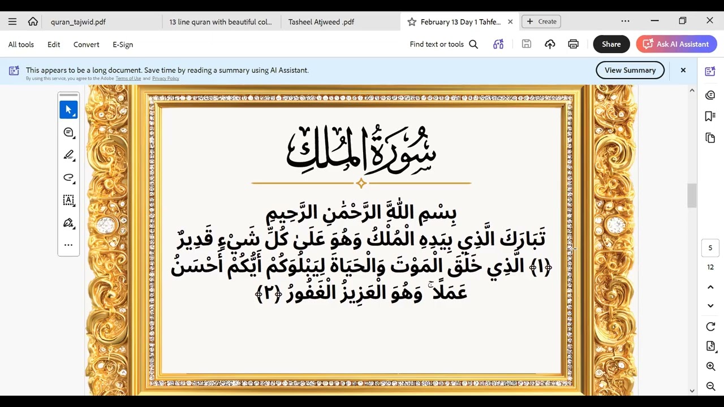Viewport: 724px width, 407px height.
Task: Open All tools menu
Action: pyautogui.click(x=21, y=44)
